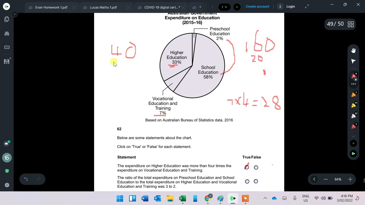Open the ENG US language switcher
Viewport: 365px width, 205px height.
(x=306, y=198)
